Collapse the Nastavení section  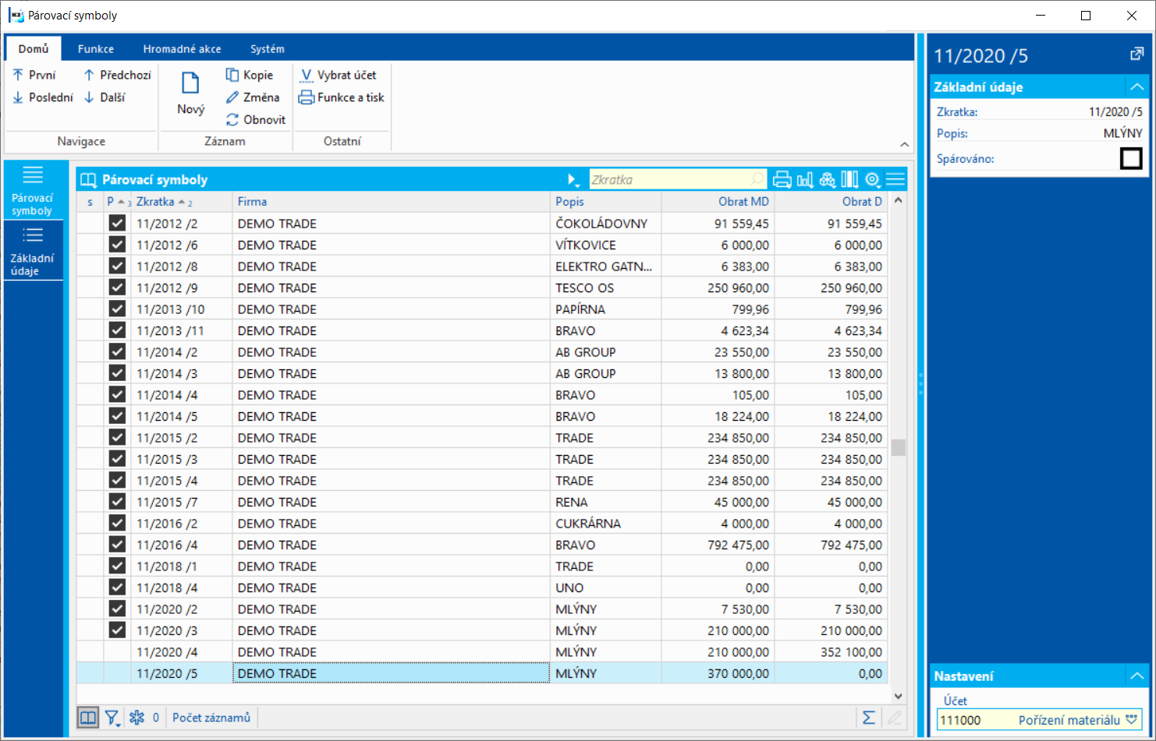click(x=1136, y=676)
